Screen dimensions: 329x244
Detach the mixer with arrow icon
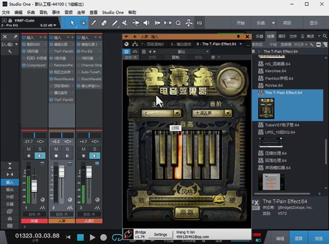click(15, 37)
